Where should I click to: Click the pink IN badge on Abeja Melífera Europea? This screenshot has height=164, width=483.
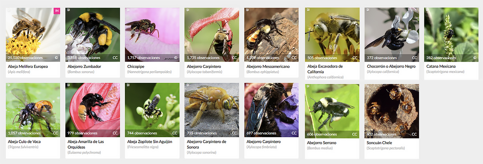(57, 11)
